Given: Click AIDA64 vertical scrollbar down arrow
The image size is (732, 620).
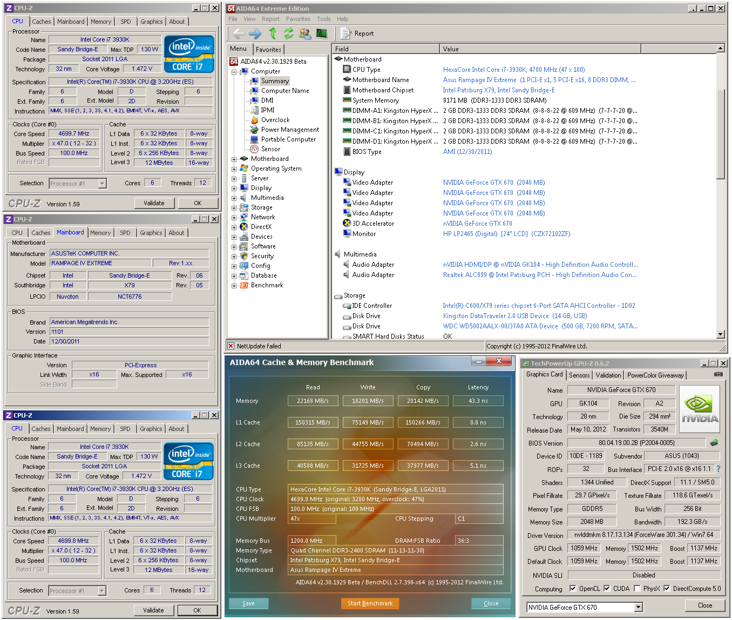Looking at the screenshot, I should click(x=720, y=334).
